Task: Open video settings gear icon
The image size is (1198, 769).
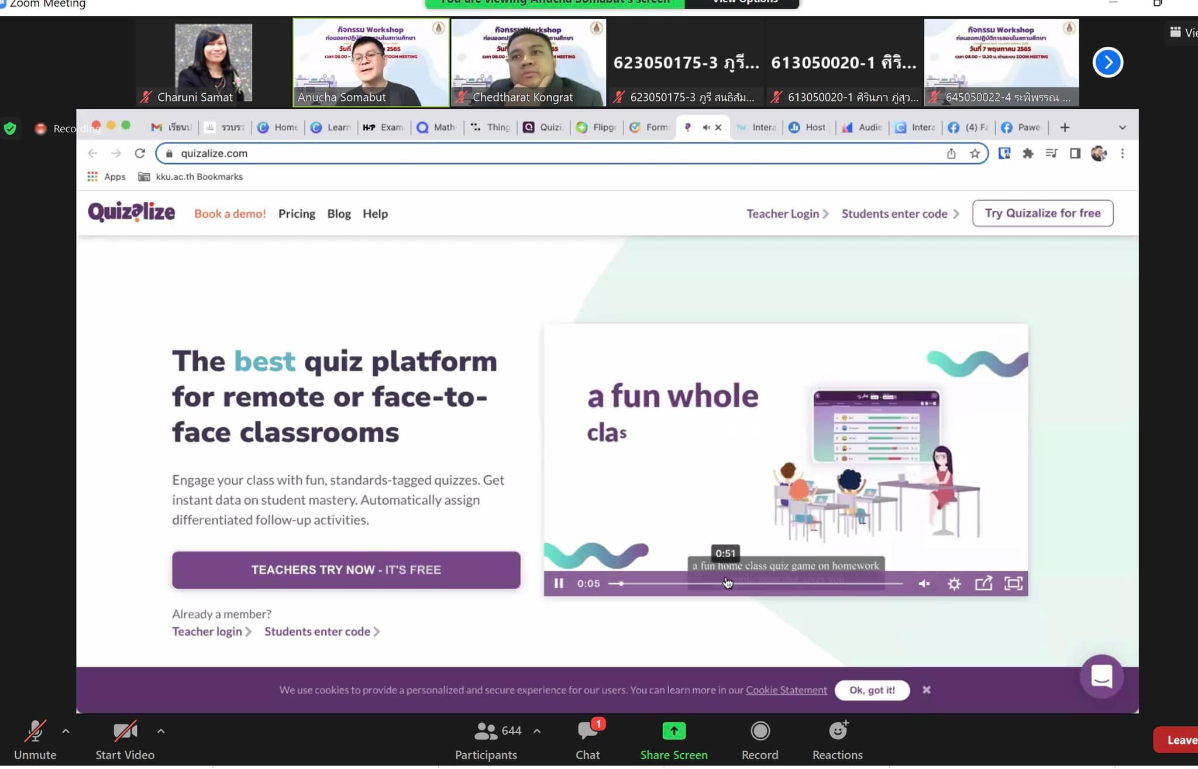Action: pos(954,583)
